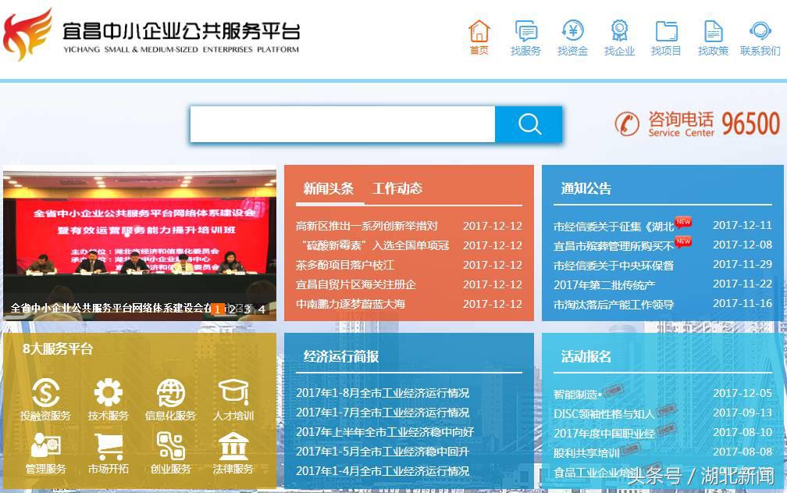Image resolution: width=787 pixels, height=493 pixels.
Task: Open the 人才培训 graduation cap icon
Action: (233, 399)
